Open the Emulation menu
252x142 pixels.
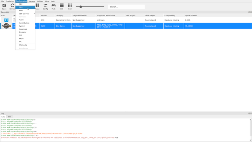(10, 1)
